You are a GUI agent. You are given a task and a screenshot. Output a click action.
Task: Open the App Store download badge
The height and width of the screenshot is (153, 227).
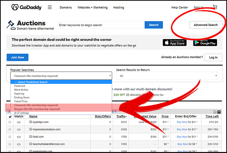(x=175, y=43)
